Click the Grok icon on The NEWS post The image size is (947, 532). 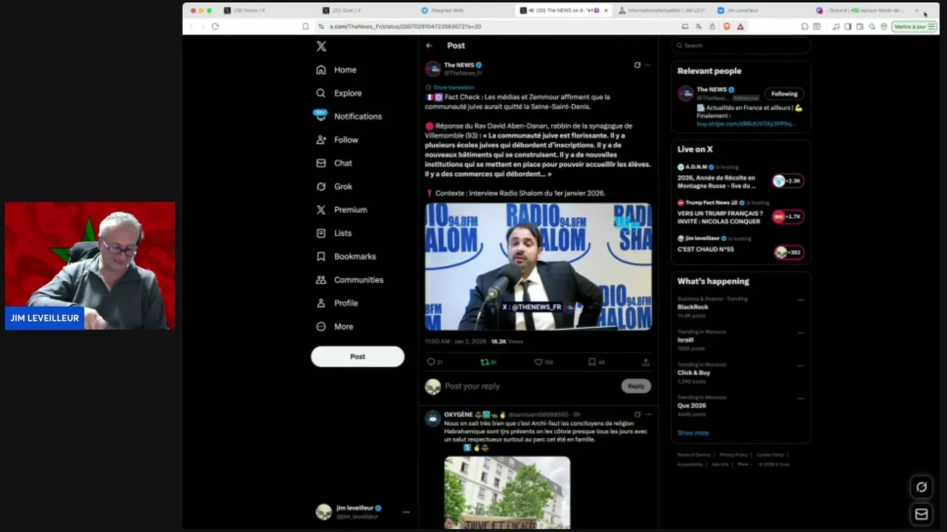coord(637,65)
